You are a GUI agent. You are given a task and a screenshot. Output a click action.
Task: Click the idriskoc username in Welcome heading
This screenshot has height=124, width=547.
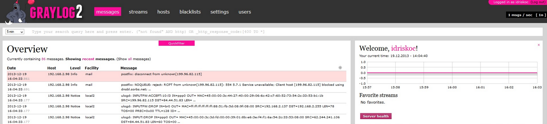click(403, 48)
